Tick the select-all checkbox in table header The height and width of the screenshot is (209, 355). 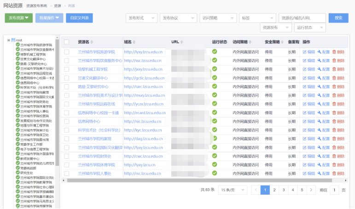click(67, 42)
